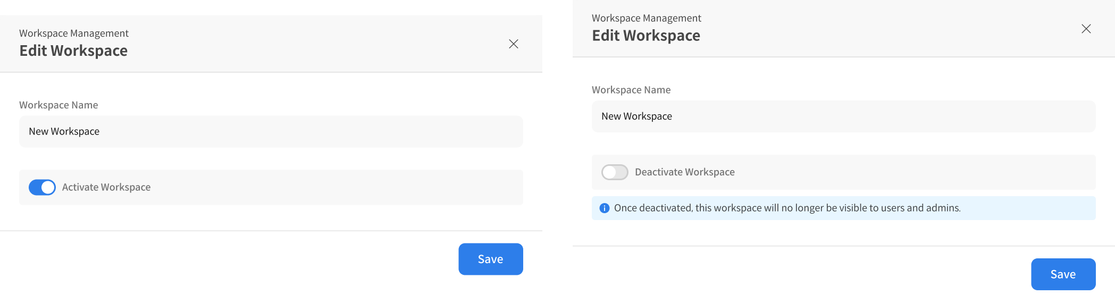Click Workspace Name label in the Activate dialog
This screenshot has width=1115, height=303.
click(x=58, y=105)
